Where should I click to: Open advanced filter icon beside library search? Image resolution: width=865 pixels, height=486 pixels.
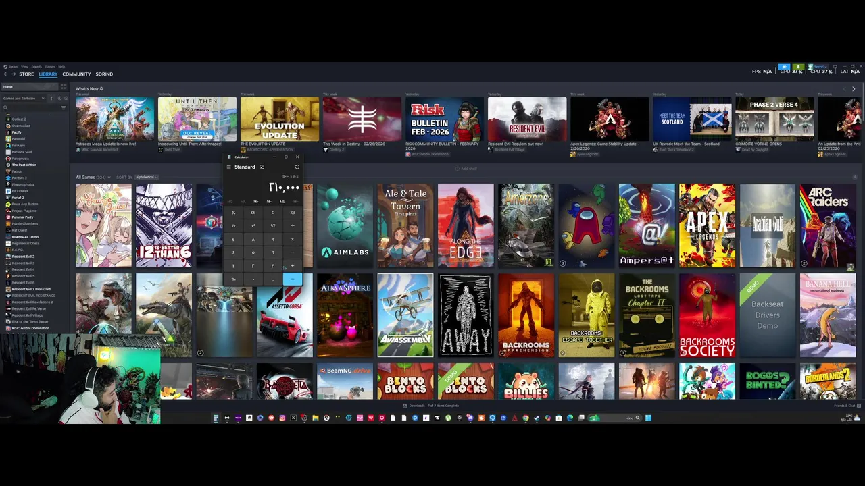64,107
